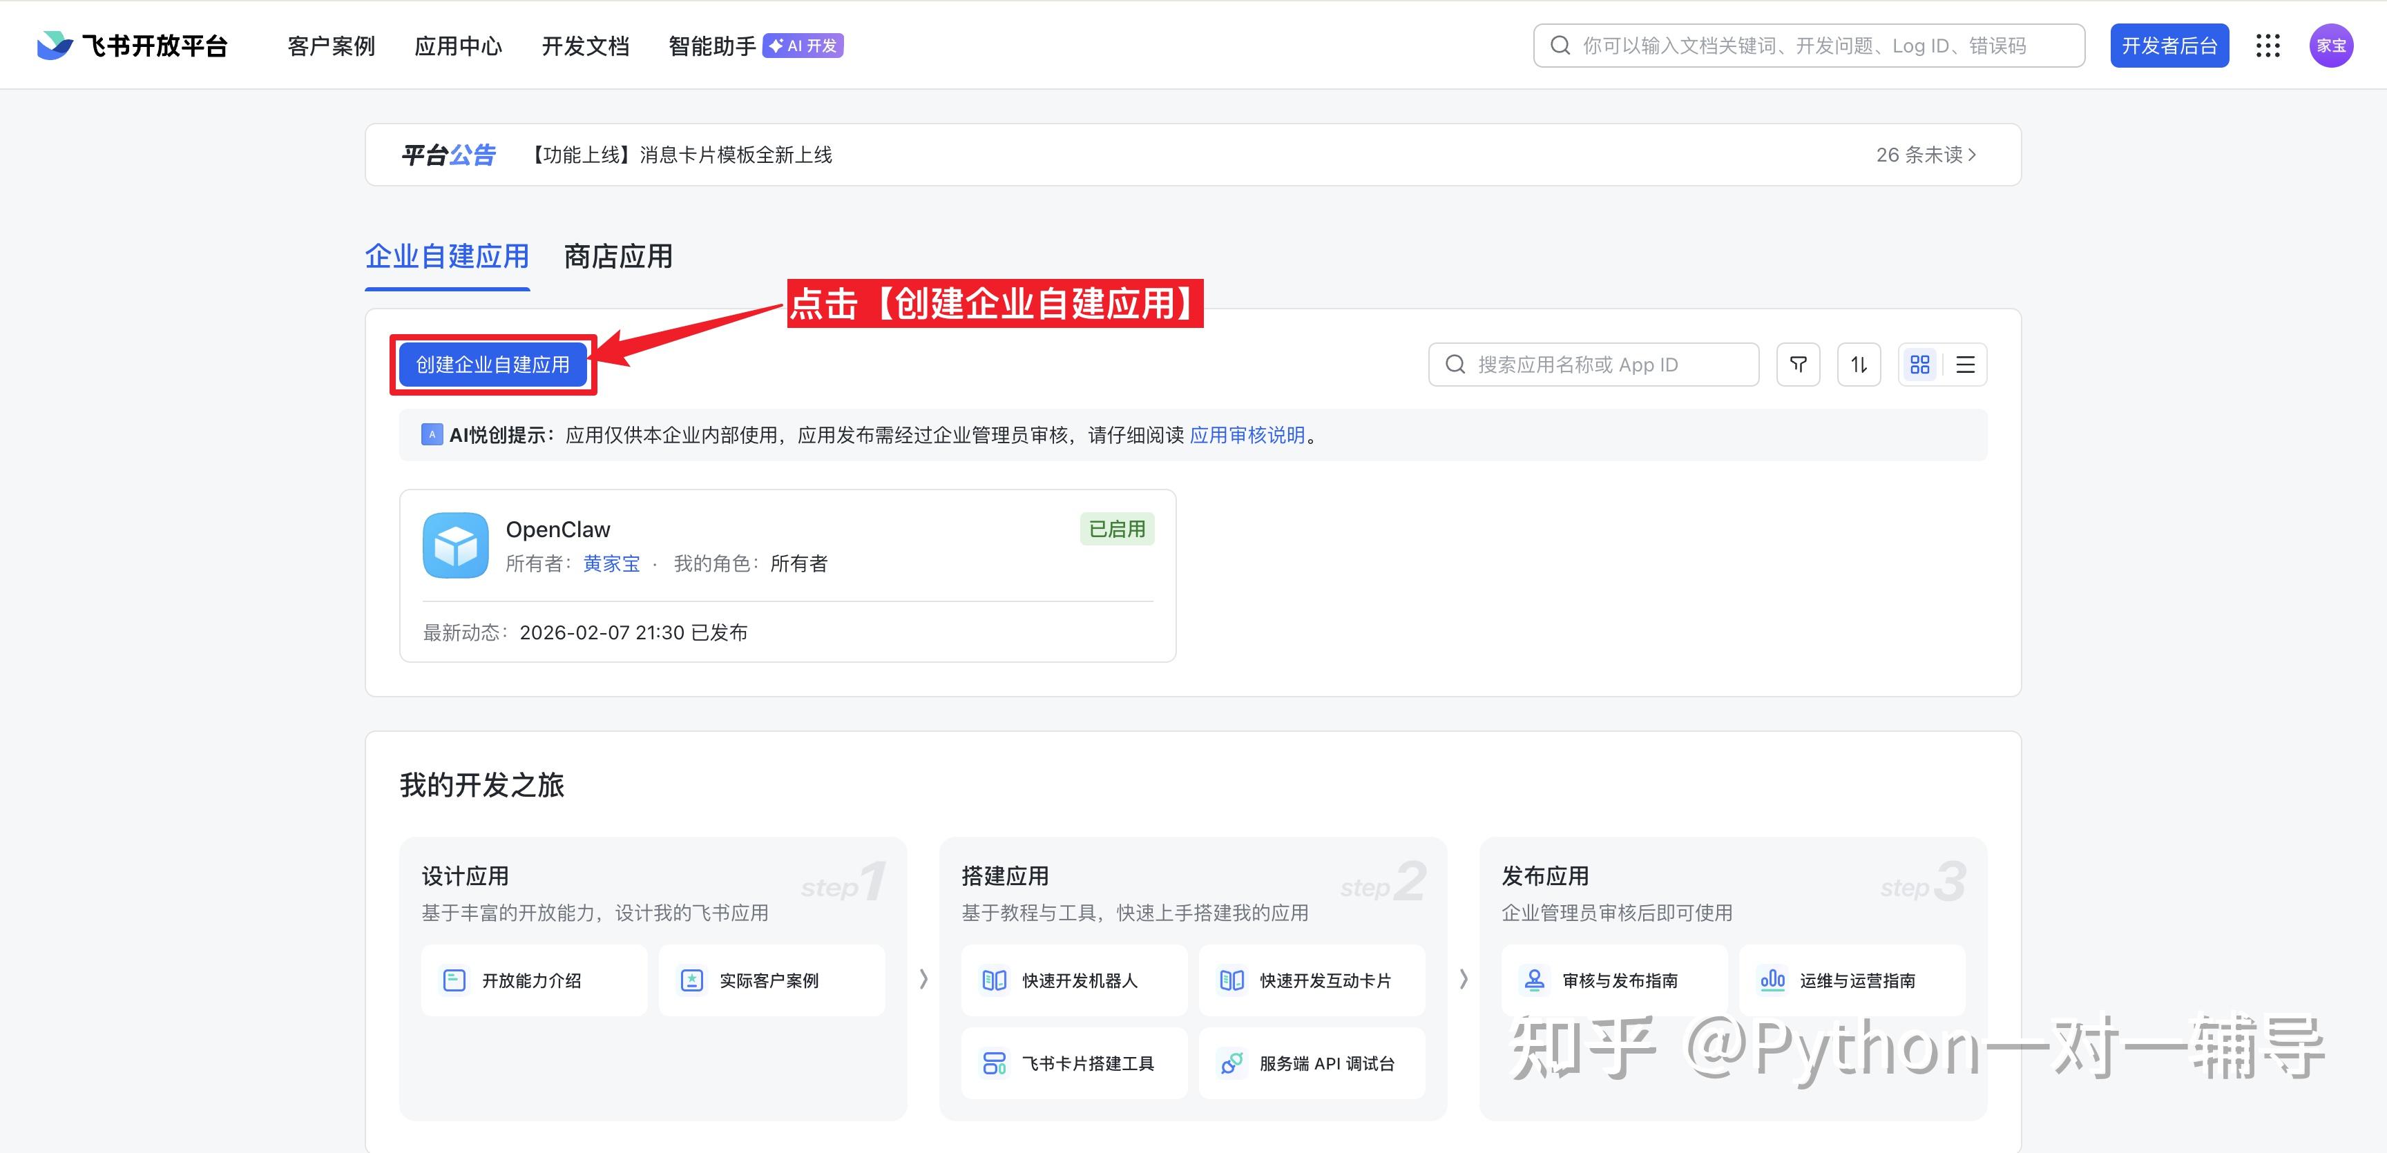
Task: Open the 应用审核说明 link
Action: 1246,434
